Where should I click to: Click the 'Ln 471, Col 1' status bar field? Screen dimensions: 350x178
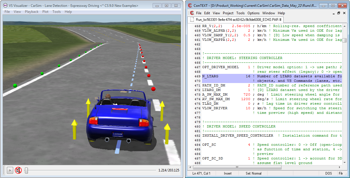[202, 173]
